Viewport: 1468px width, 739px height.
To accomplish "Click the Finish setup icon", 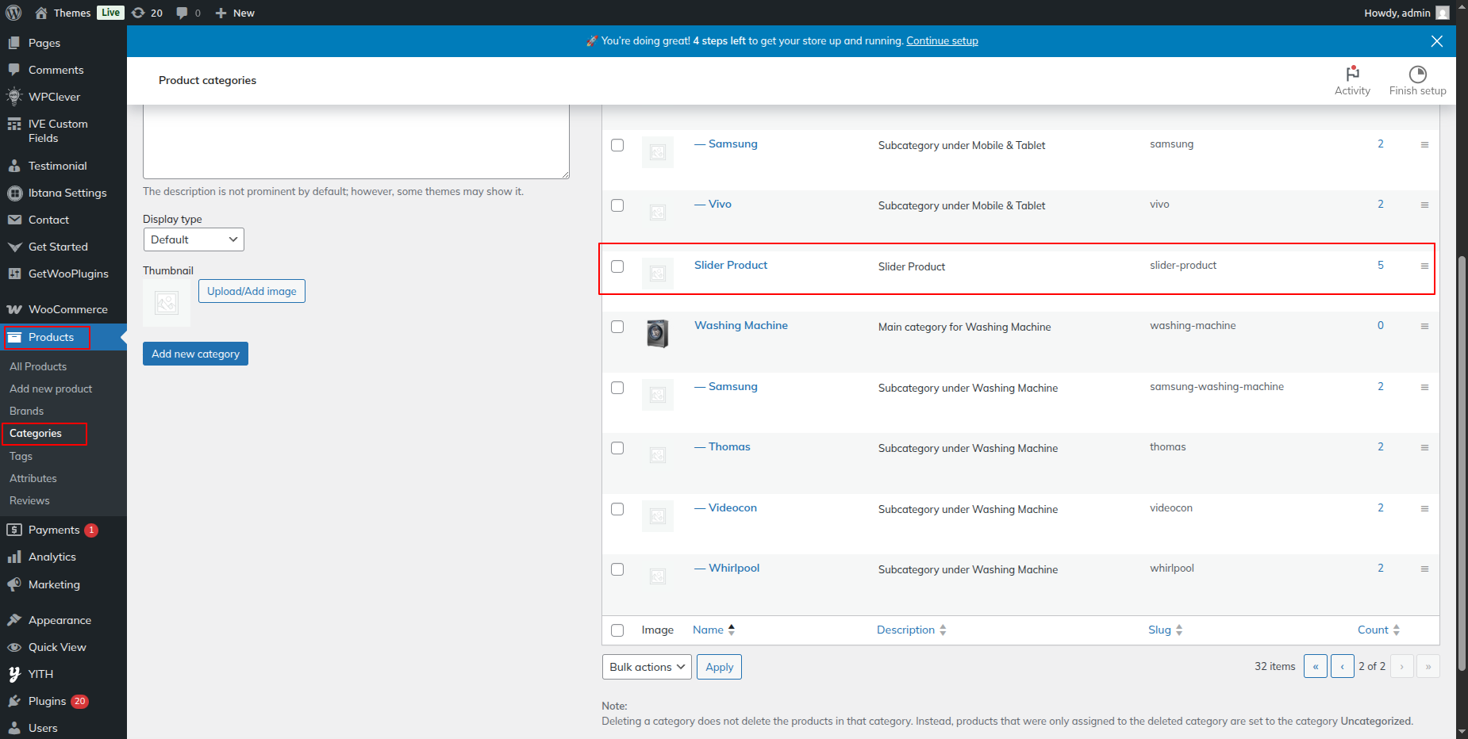I will [x=1417, y=75].
